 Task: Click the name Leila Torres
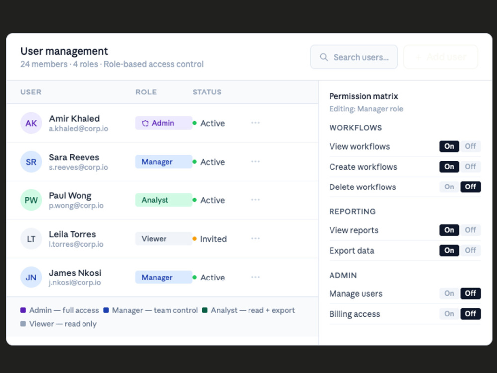[x=72, y=234]
